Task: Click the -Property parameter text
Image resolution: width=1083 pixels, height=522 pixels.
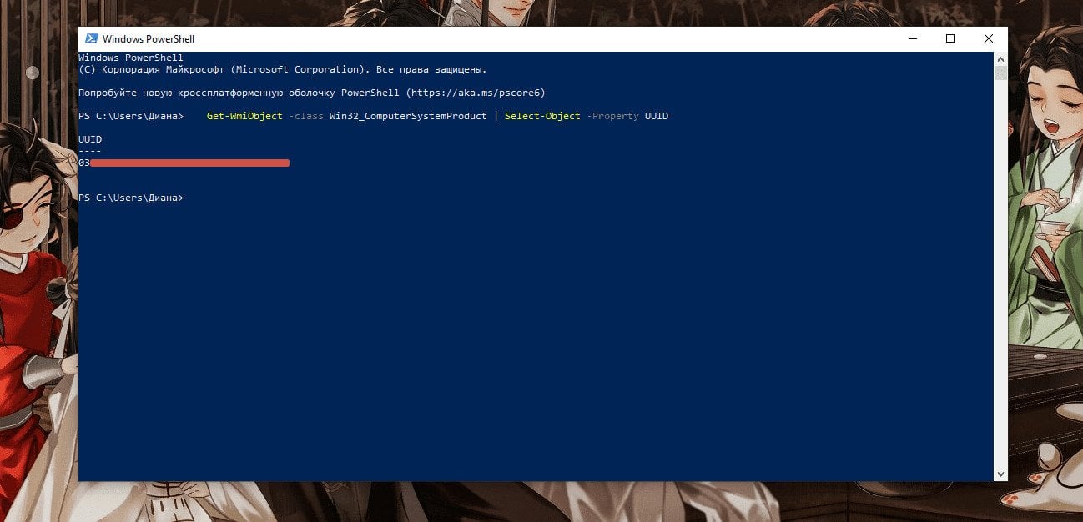Action: pos(613,116)
